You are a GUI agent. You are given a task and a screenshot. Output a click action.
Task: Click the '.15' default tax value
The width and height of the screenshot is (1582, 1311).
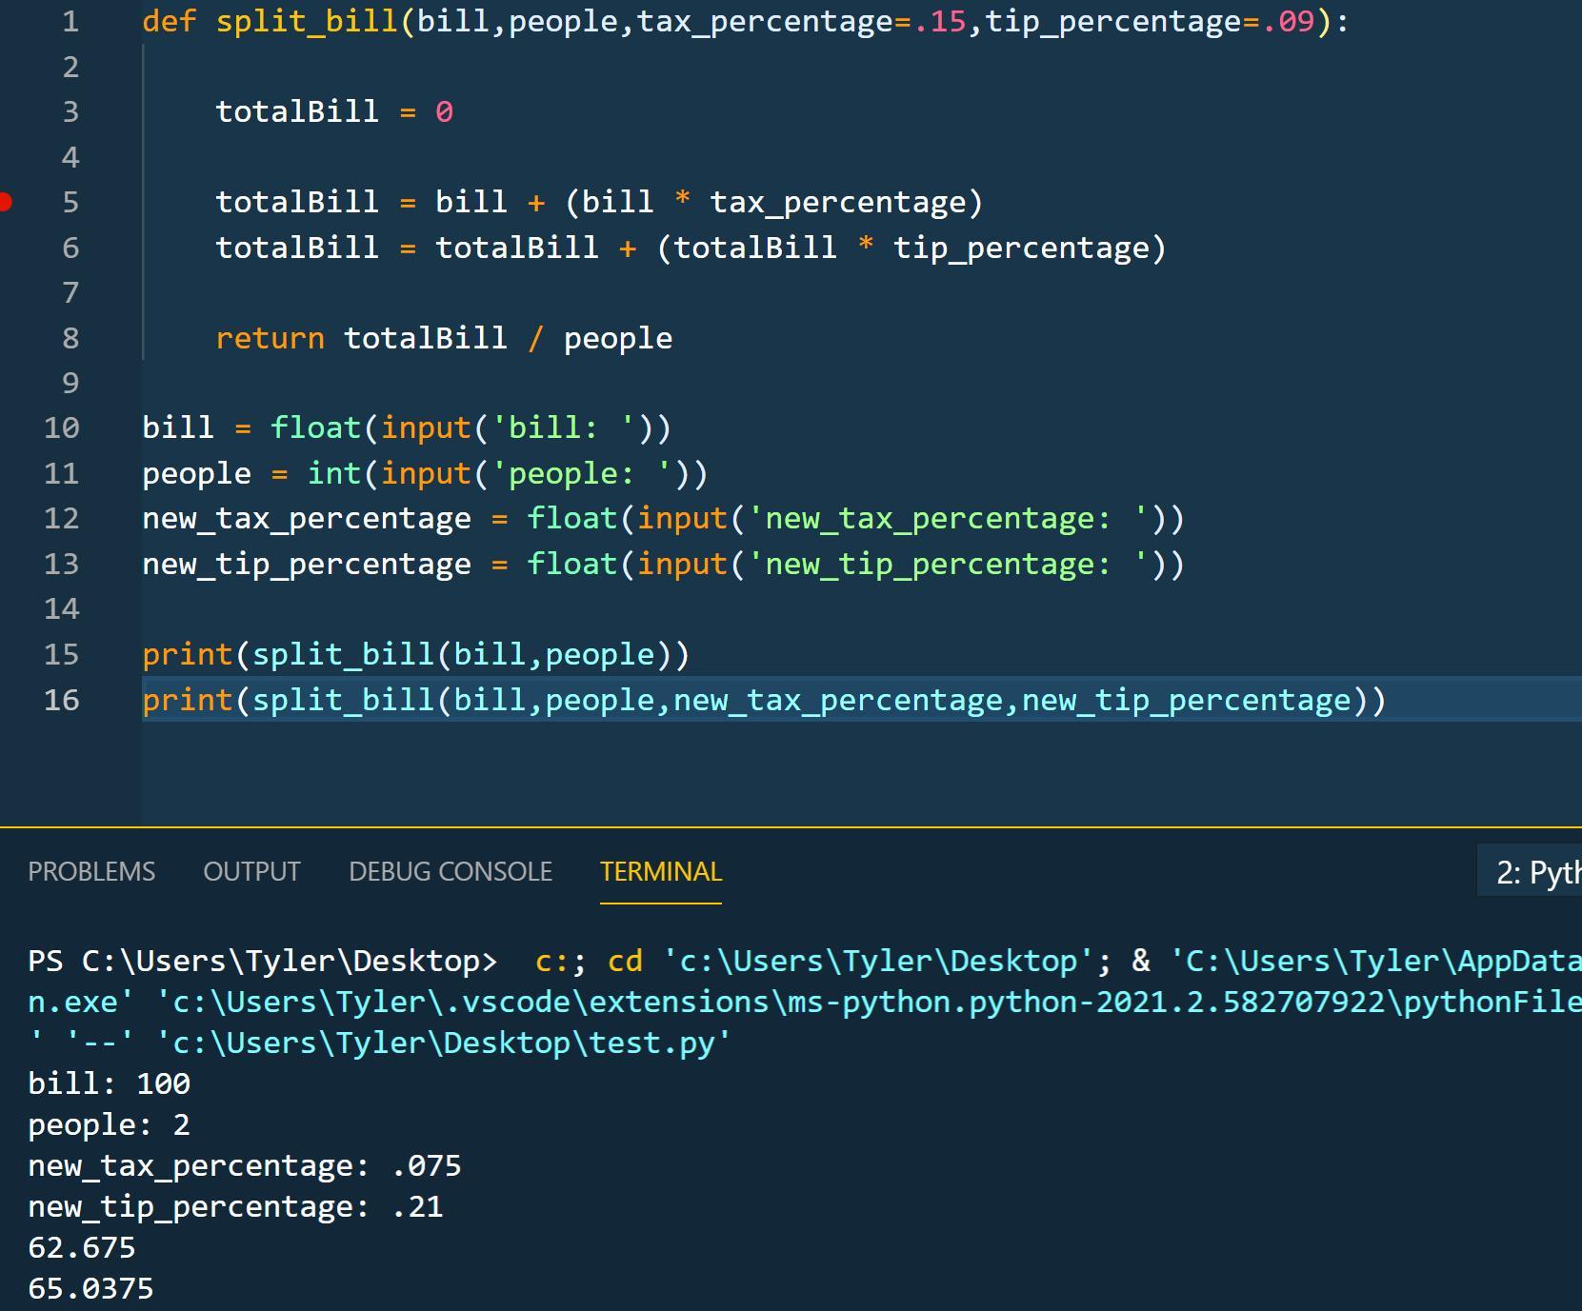(x=939, y=22)
